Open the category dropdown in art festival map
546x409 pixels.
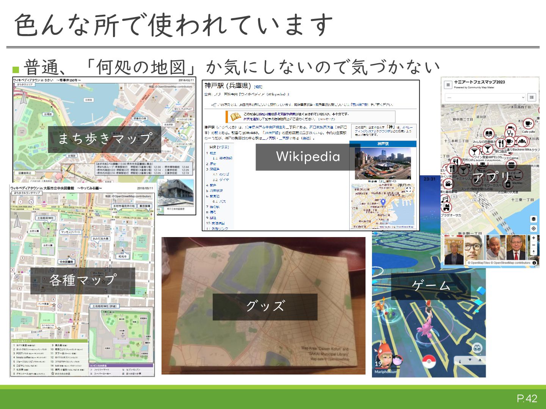click(x=485, y=97)
